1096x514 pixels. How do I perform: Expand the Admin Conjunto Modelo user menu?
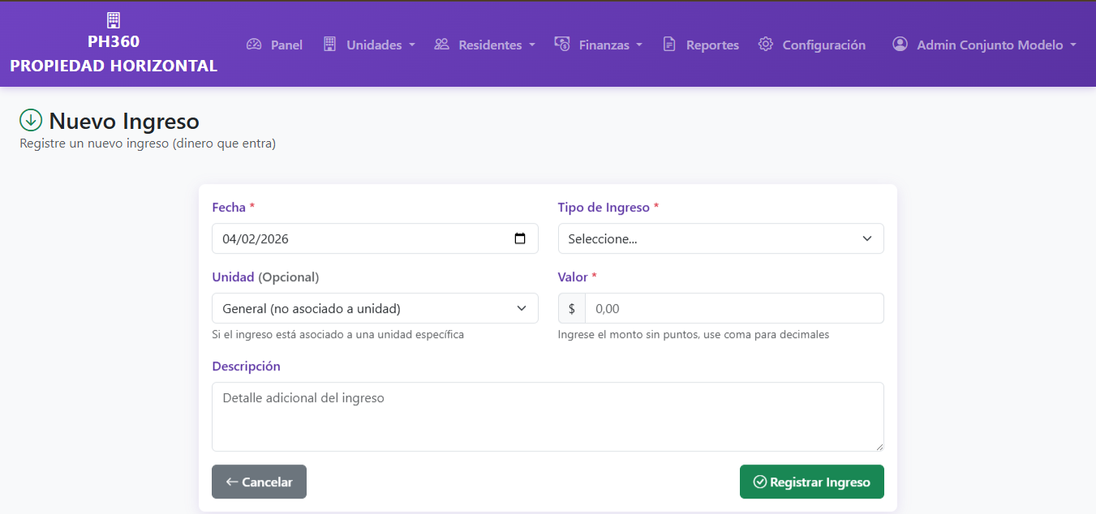click(984, 45)
